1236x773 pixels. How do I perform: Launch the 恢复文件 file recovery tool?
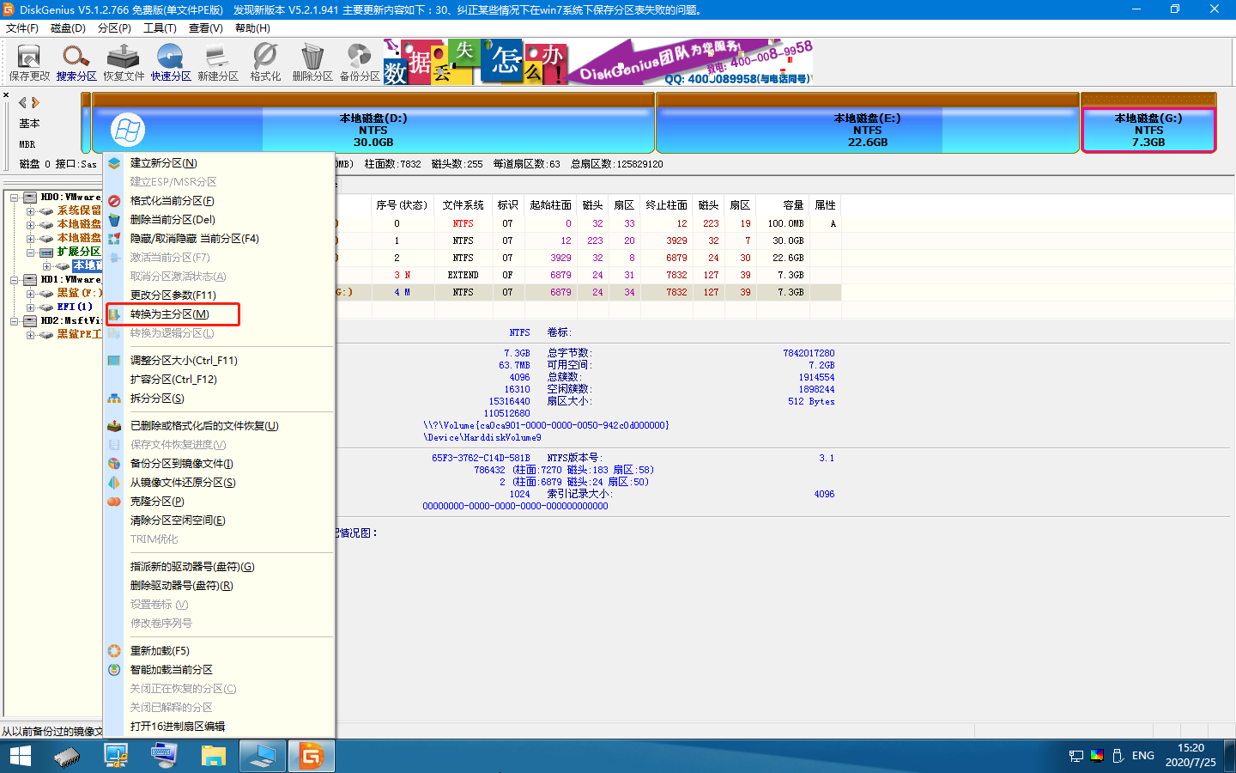coord(124,63)
